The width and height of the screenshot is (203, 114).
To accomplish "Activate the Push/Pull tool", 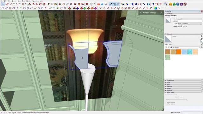I will (x=29, y=4).
